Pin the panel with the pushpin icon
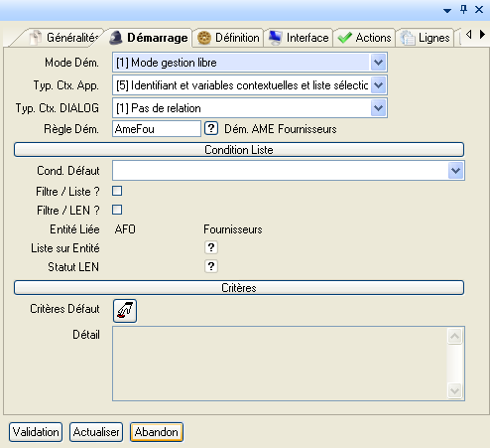Screen dimensions: 490x448 (x=463, y=10)
